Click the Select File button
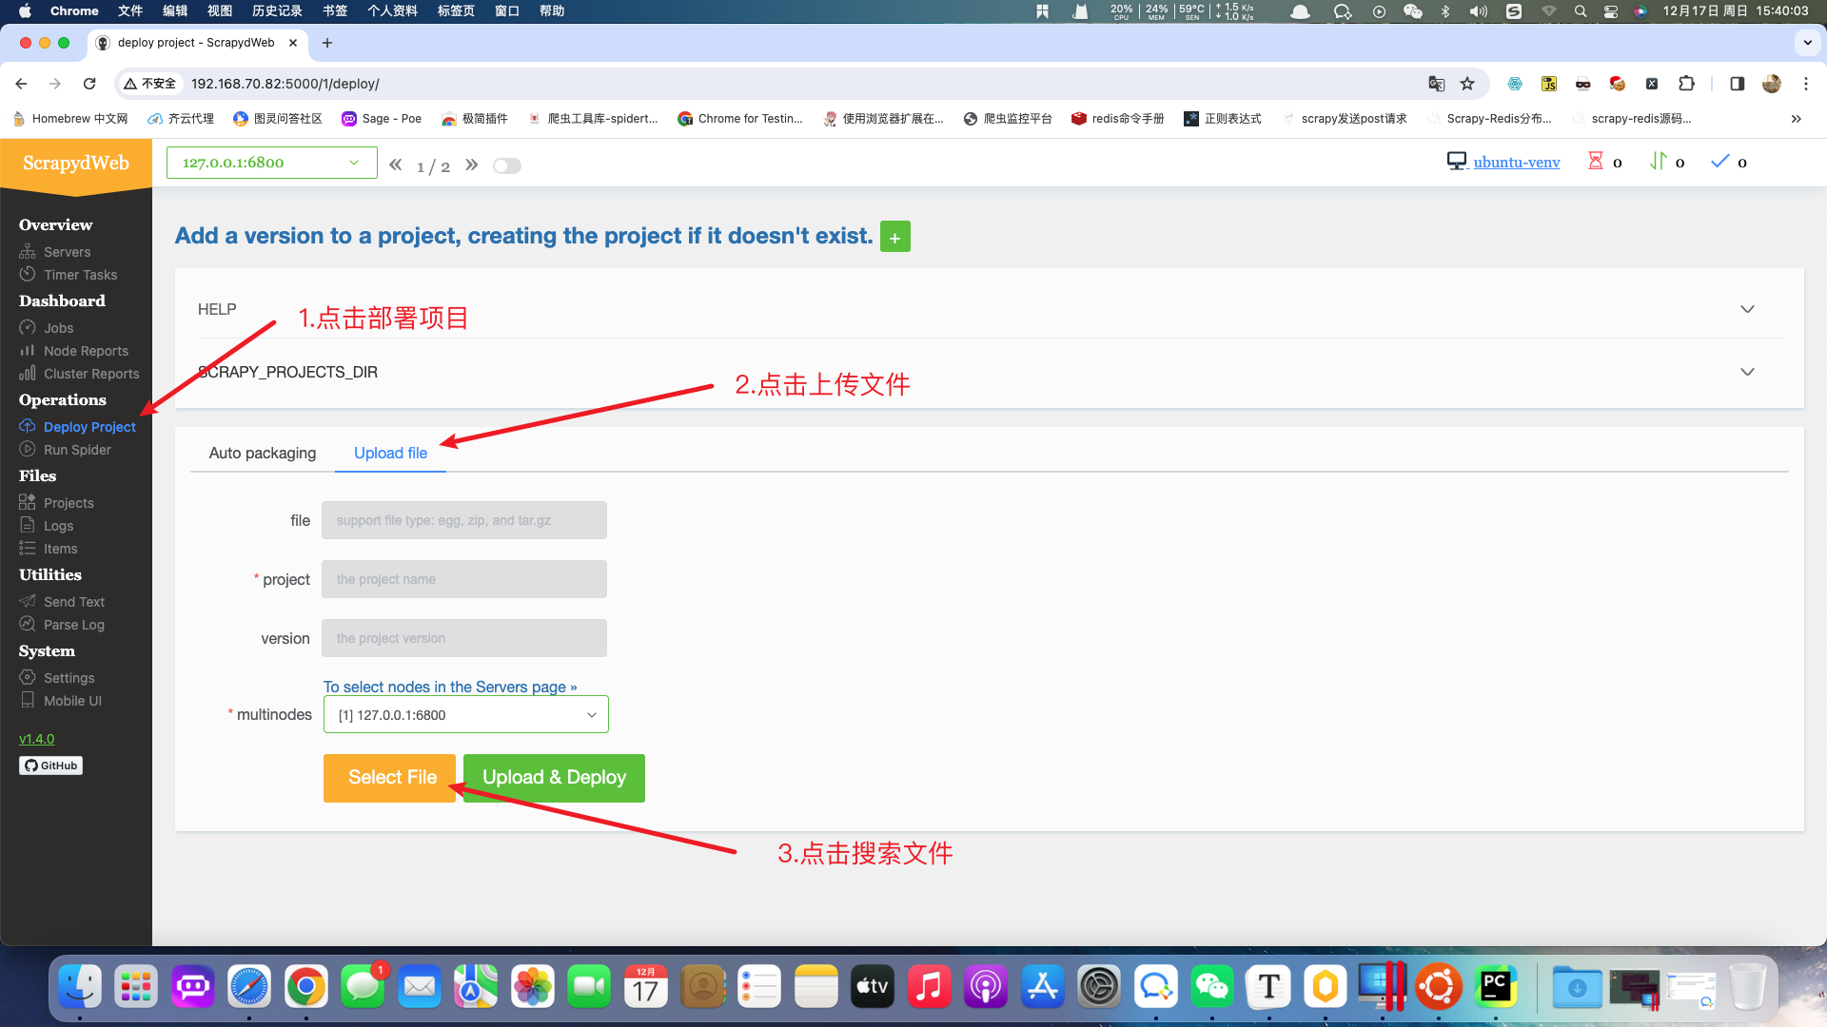 [390, 778]
